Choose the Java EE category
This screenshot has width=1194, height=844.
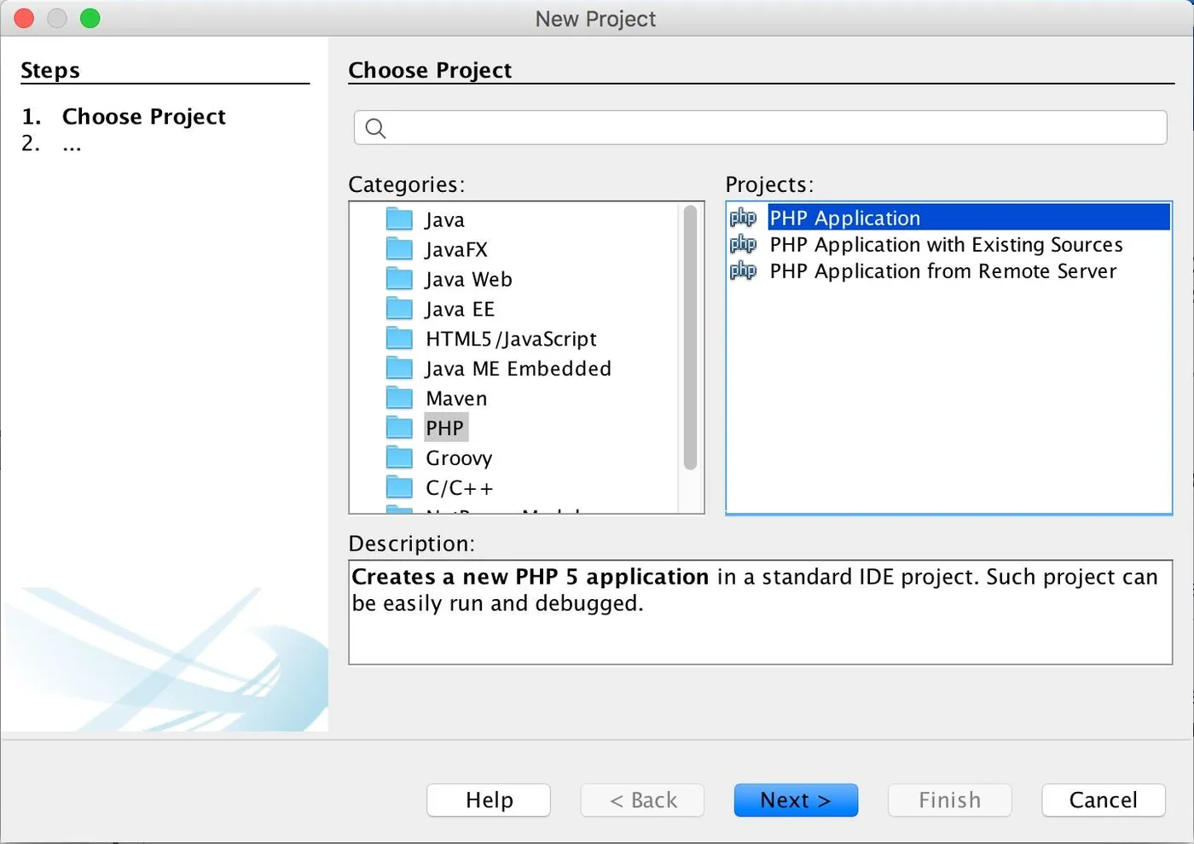(460, 309)
